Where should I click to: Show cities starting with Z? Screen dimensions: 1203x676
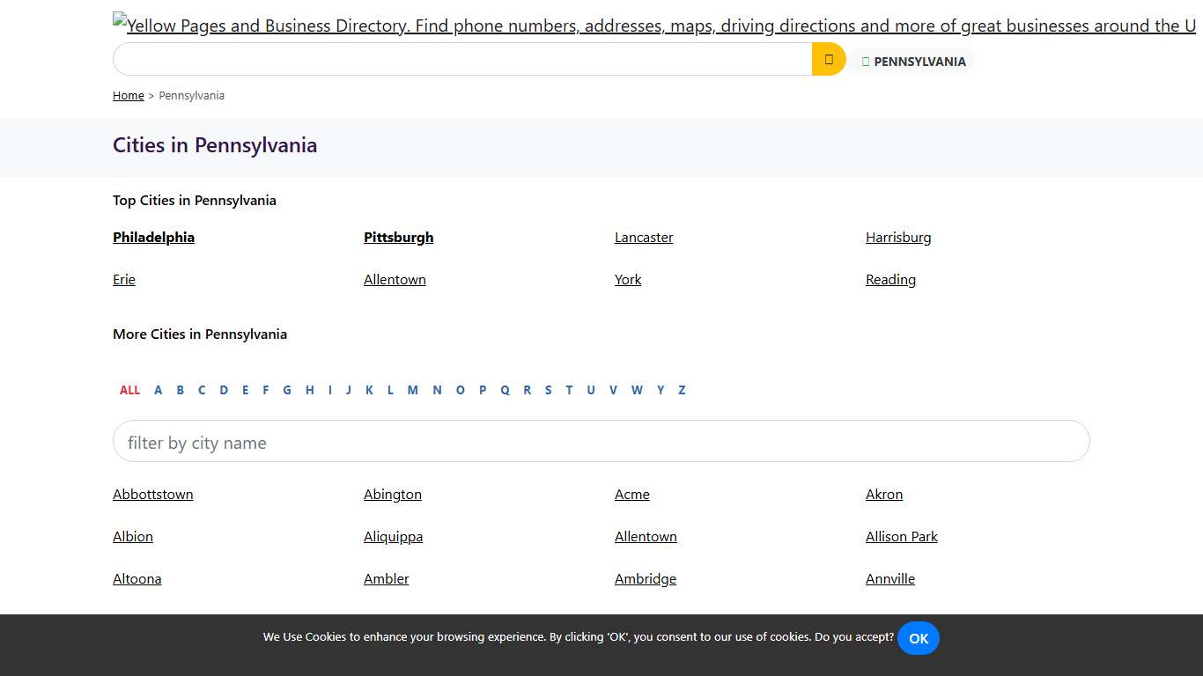click(682, 390)
